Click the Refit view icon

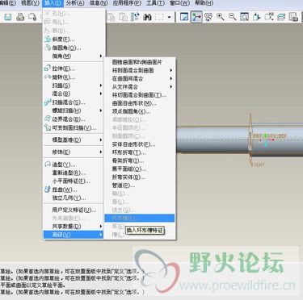[x=245, y=17]
